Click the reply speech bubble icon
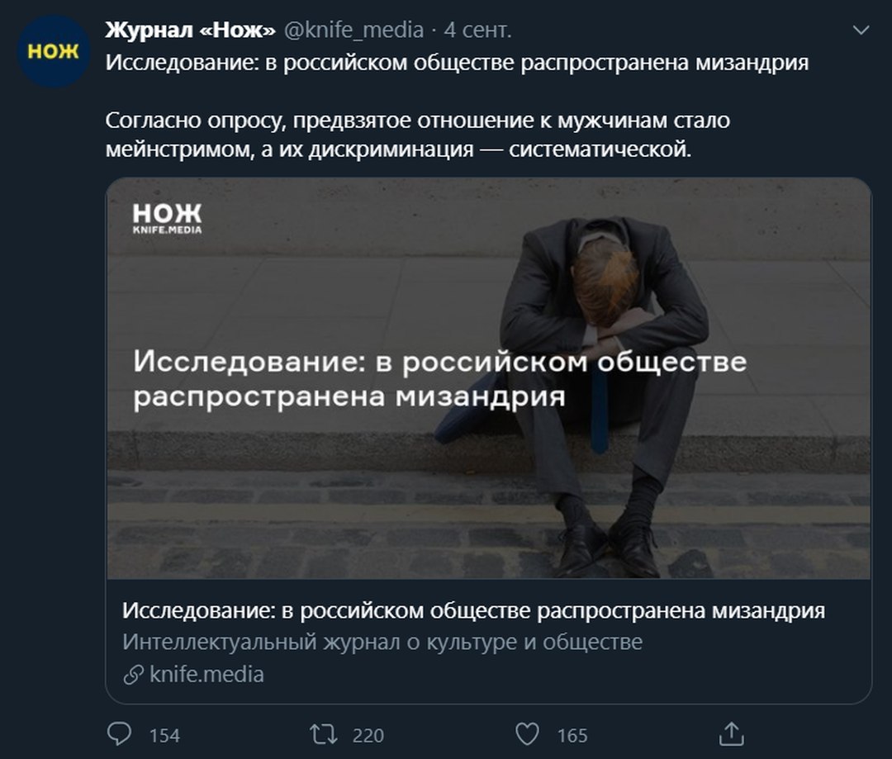This screenshot has width=892, height=759. [120, 734]
